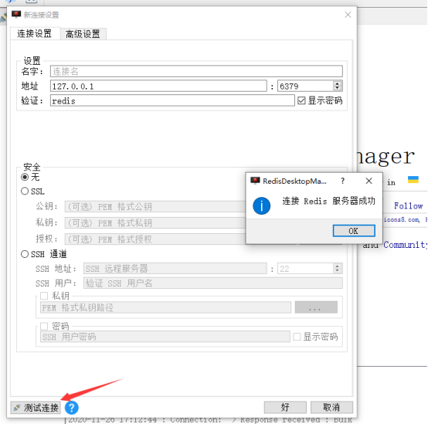428x424 pixels.
Task: Close the RedisDesktopManager message dialog
Action: tap(369, 181)
